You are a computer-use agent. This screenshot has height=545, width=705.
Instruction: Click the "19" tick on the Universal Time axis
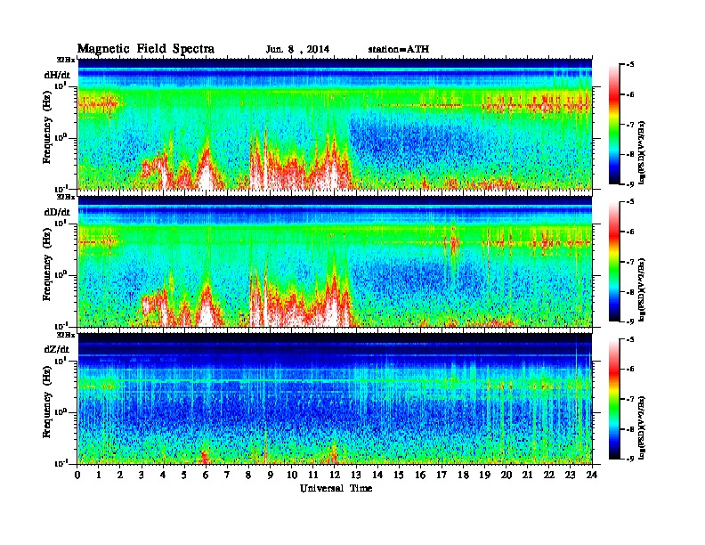click(x=484, y=475)
